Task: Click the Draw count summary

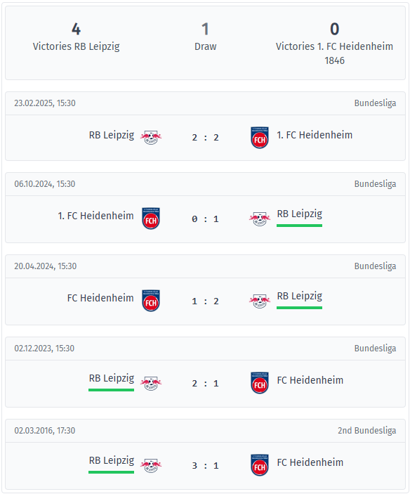Action: tap(205, 37)
